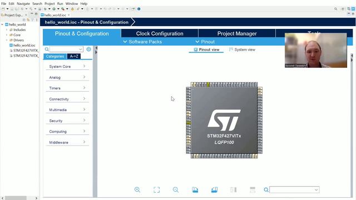Open the Help menu

point(84,4)
